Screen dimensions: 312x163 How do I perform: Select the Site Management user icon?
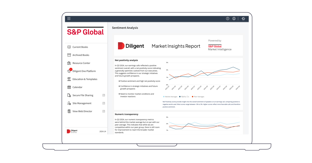click(68, 103)
